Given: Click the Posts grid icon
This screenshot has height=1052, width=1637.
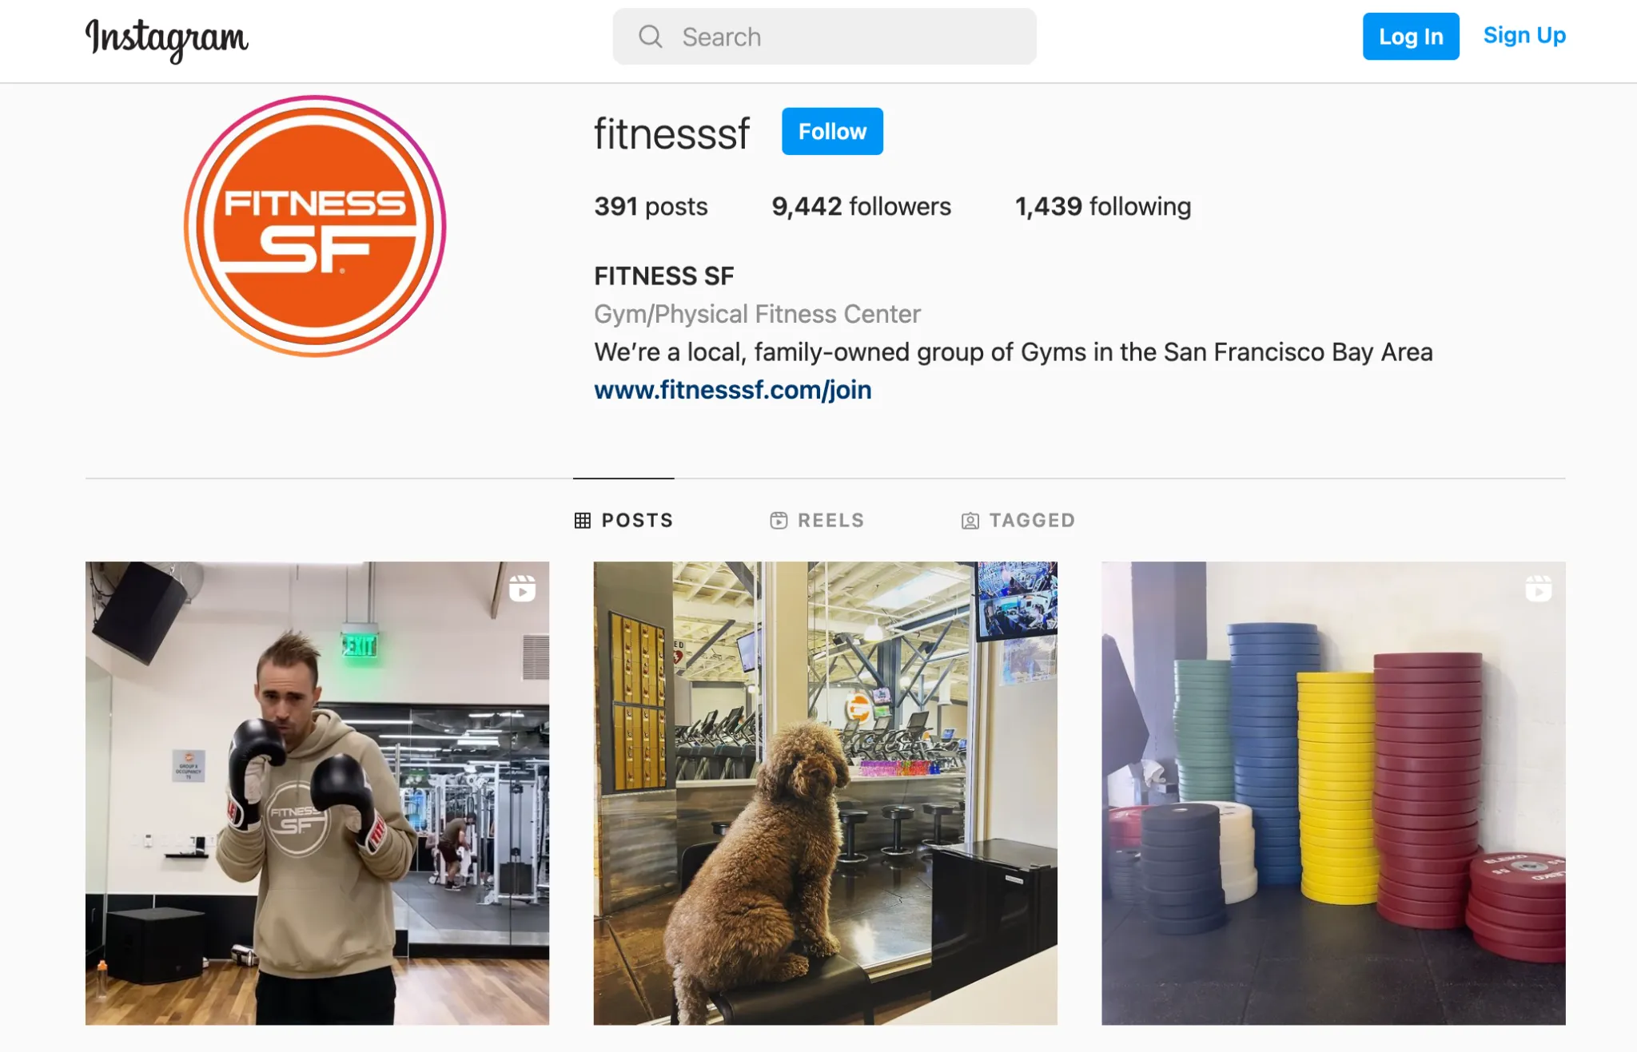Looking at the screenshot, I should click(x=583, y=521).
